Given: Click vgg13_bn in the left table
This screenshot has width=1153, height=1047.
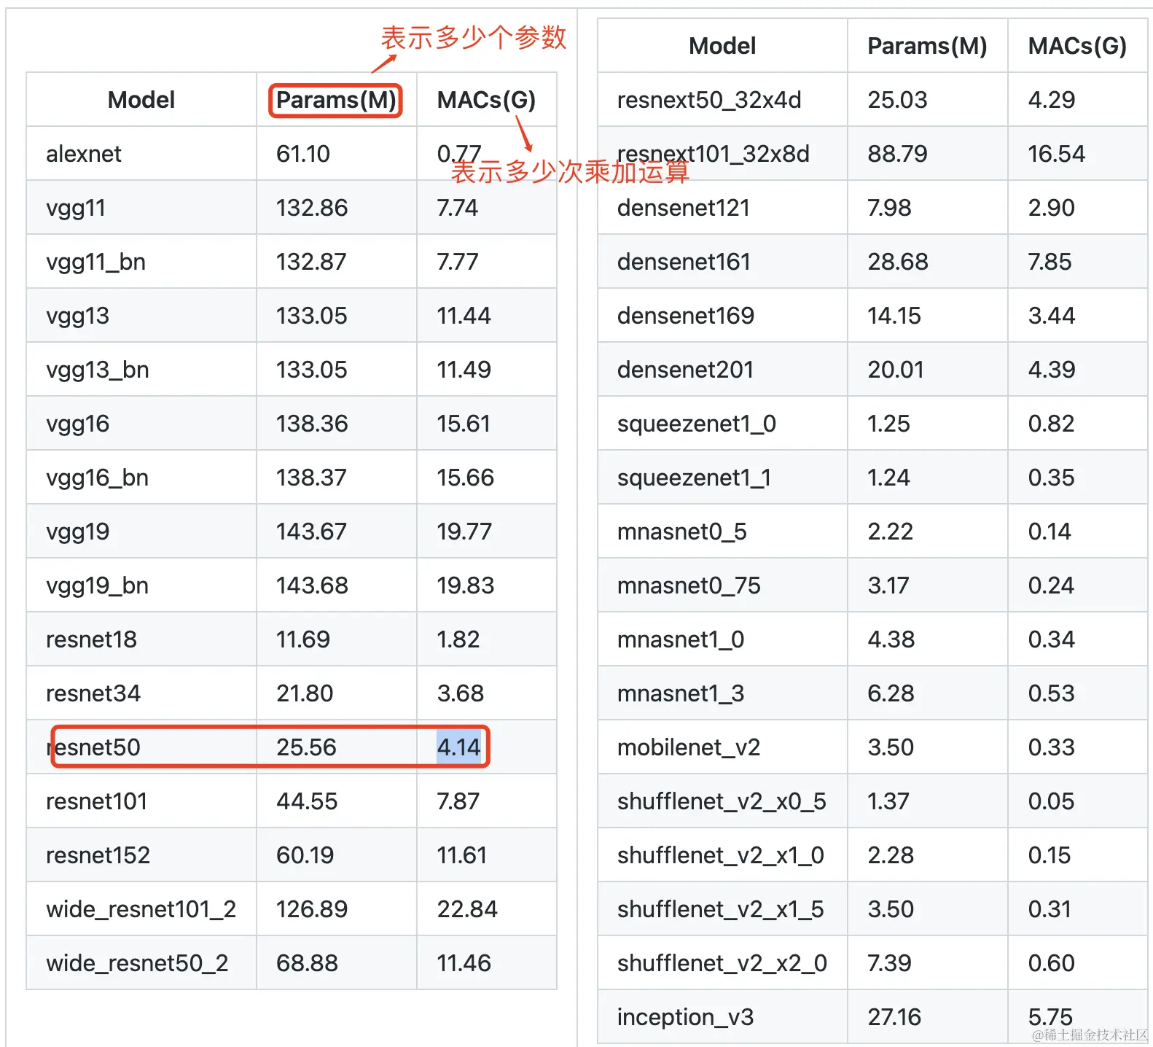Looking at the screenshot, I should click(x=97, y=370).
